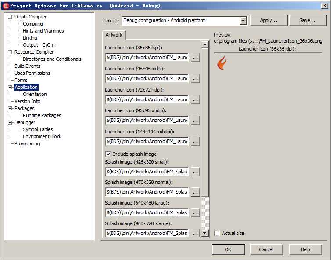
Task: Open Help for Project Options
Action: click(305, 249)
